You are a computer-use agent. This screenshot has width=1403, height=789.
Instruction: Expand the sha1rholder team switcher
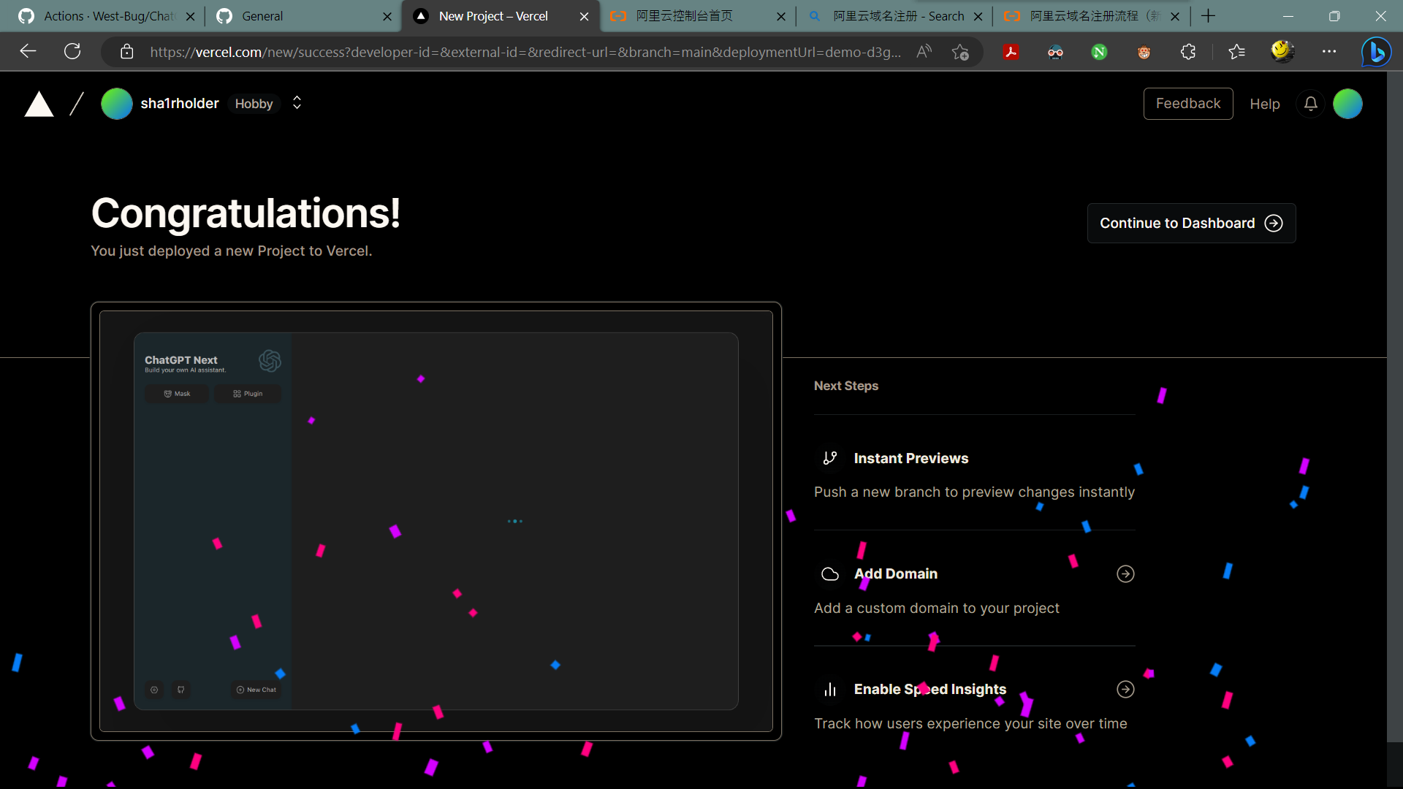click(297, 103)
